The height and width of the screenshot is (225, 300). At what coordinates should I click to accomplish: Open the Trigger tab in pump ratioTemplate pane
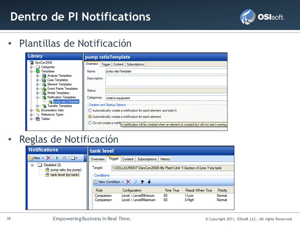pos(106,64)
